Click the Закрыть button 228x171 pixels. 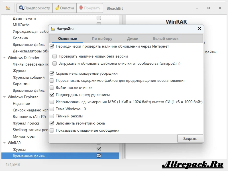coord(190,139)
